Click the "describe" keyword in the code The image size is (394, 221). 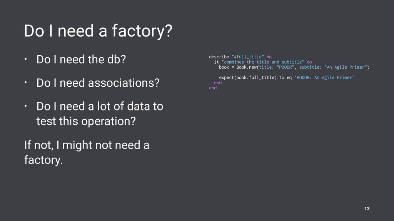click(x=219, y=57)
